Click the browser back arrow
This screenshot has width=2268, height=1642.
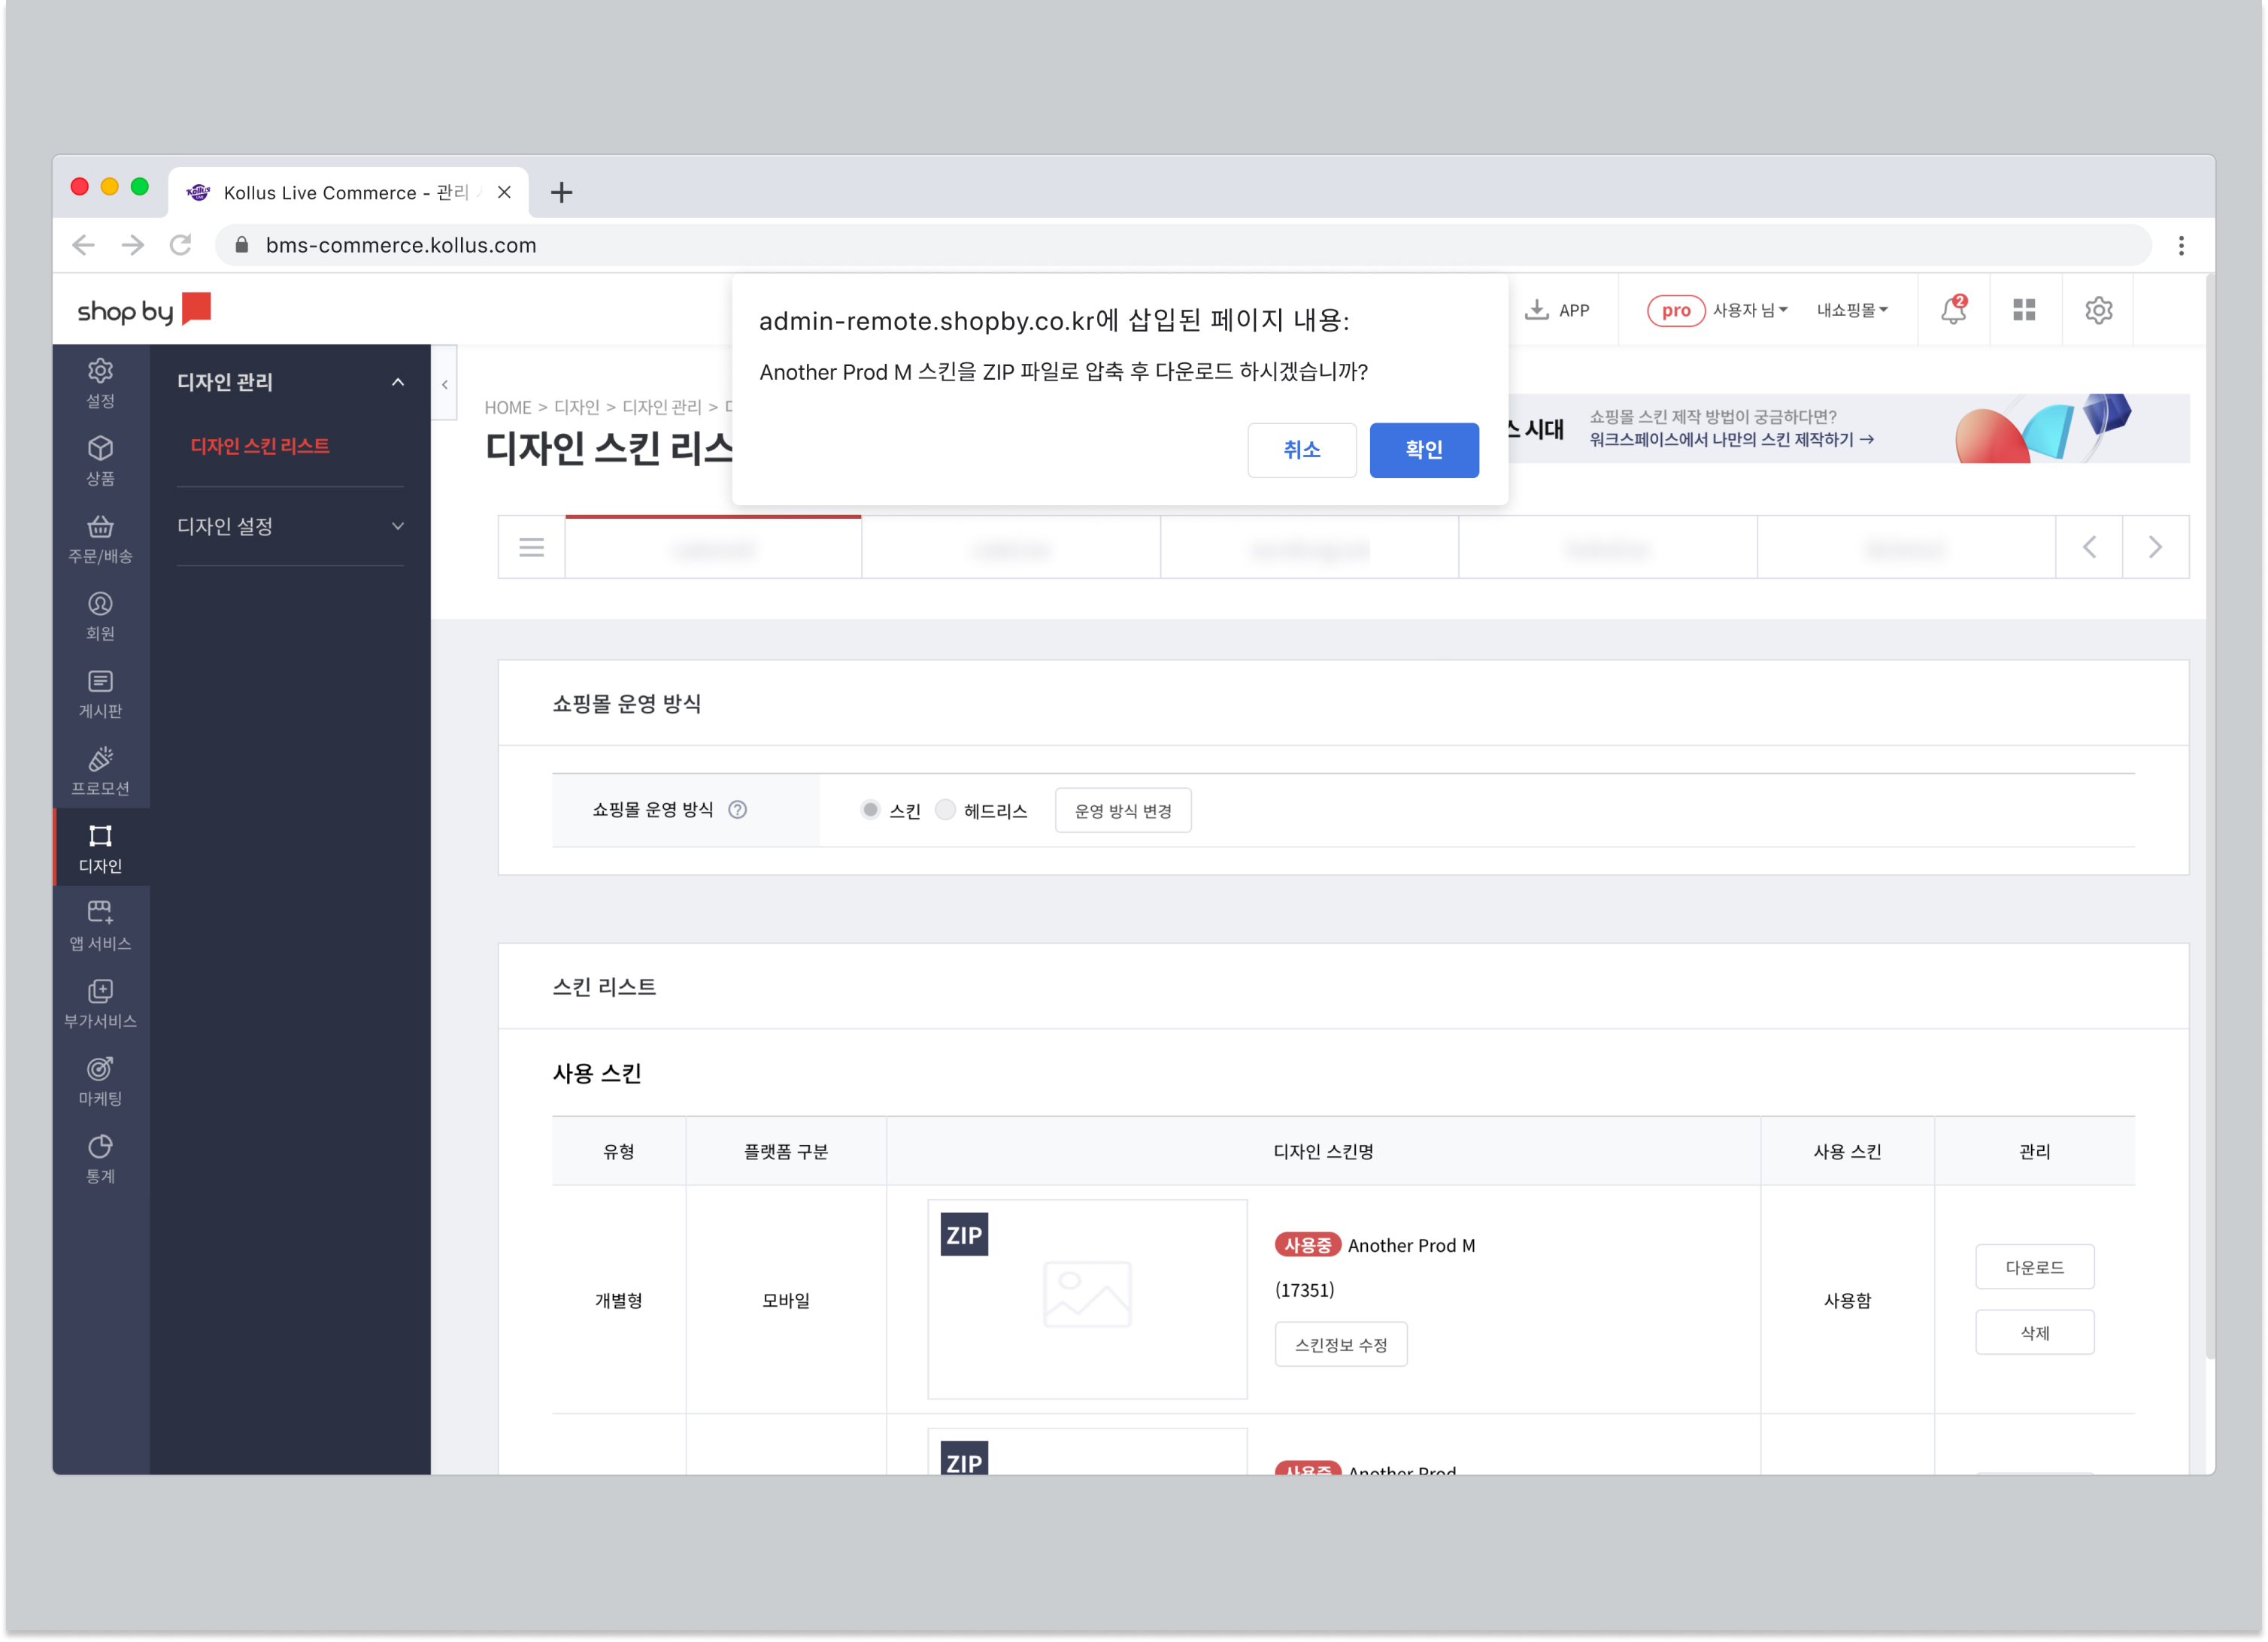[84, 245]
